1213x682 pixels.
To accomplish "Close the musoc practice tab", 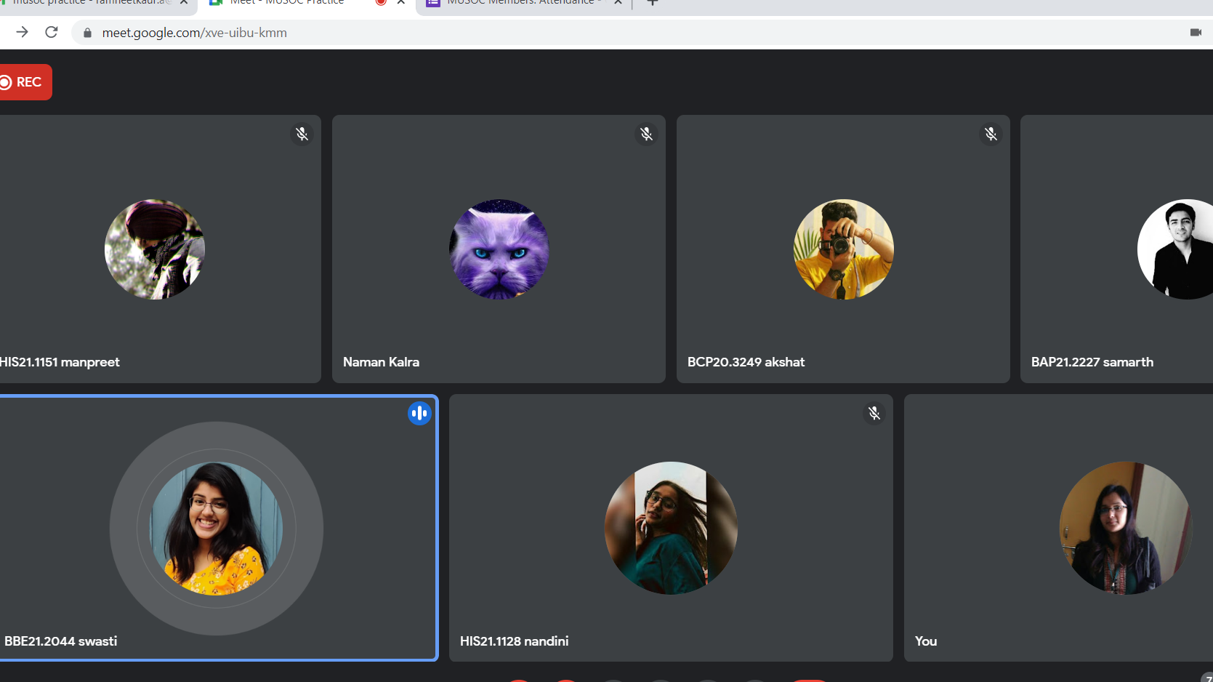I will click(x=184, y=3).
